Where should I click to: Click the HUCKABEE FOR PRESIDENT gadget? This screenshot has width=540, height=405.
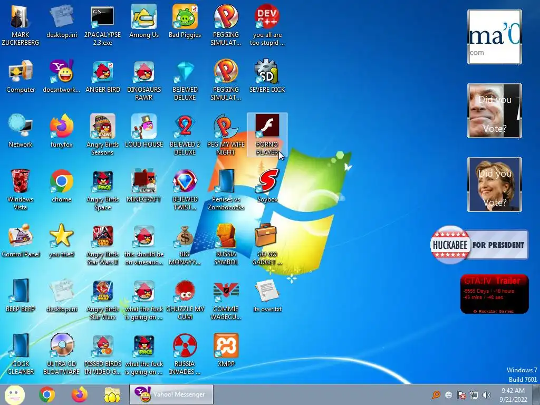[479, 245]
